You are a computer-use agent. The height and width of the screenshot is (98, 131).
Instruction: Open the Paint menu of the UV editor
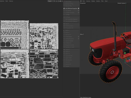[7, 1]
